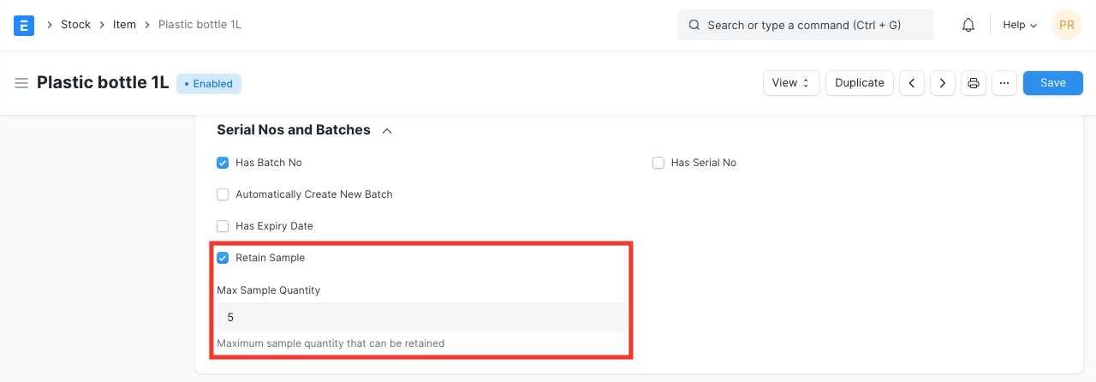The image size is (1096, 382).
Task: Toggle the sidebar hamburger menu icon
Action: (21, 83)
